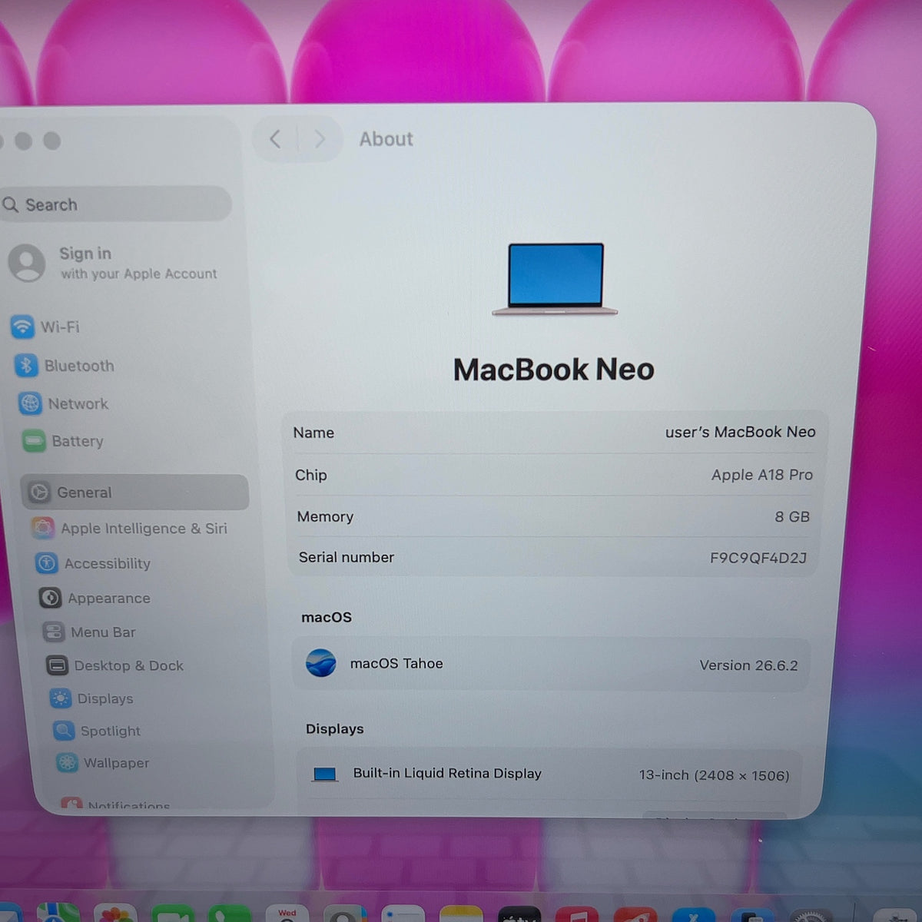The image size is (922, 922).
Task: Click the General gear icon
Action: point(39,493)
